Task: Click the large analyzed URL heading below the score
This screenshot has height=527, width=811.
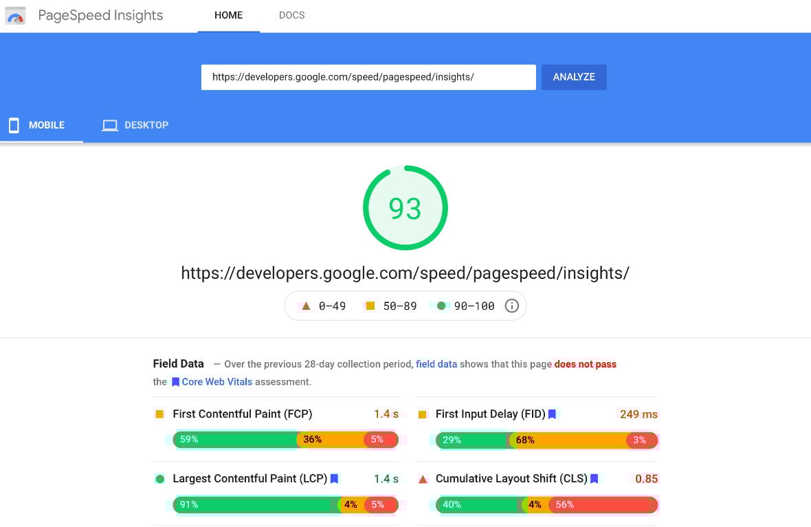Action: pyautogui.click(x=405, y=273)
